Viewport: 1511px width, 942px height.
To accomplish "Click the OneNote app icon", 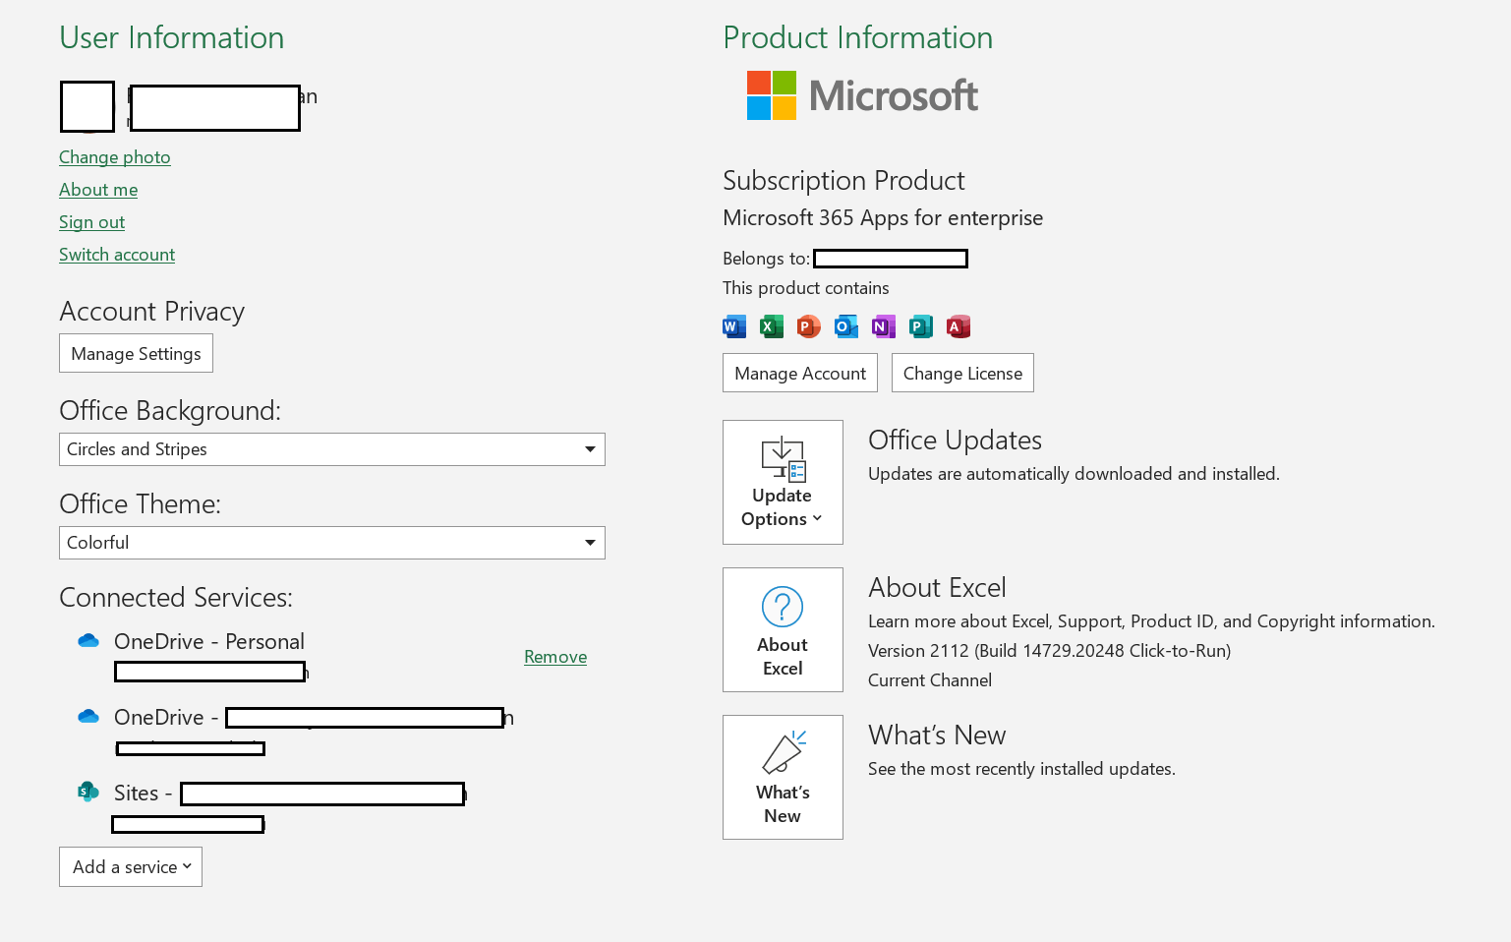I will [x=883, y=326].
